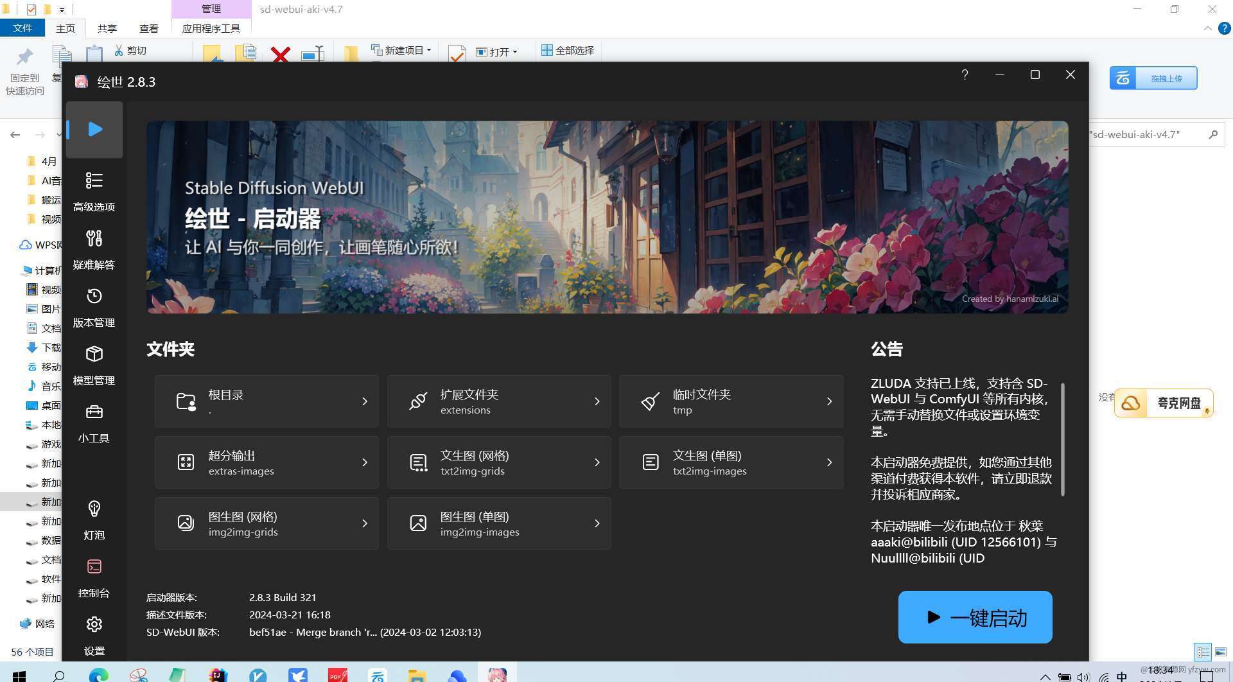Click the chevron on the 扩展文件夹 card
The height and width of the screenshot is (682, 1233).
(x=597, y=401)
